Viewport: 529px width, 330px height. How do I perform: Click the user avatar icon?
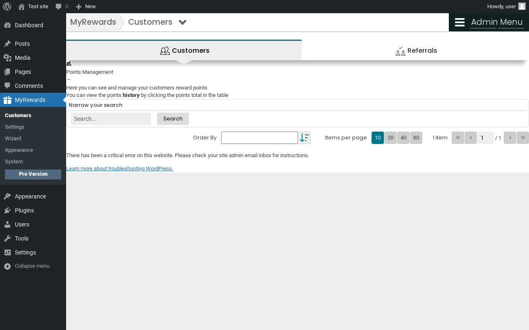pos(522,7)
